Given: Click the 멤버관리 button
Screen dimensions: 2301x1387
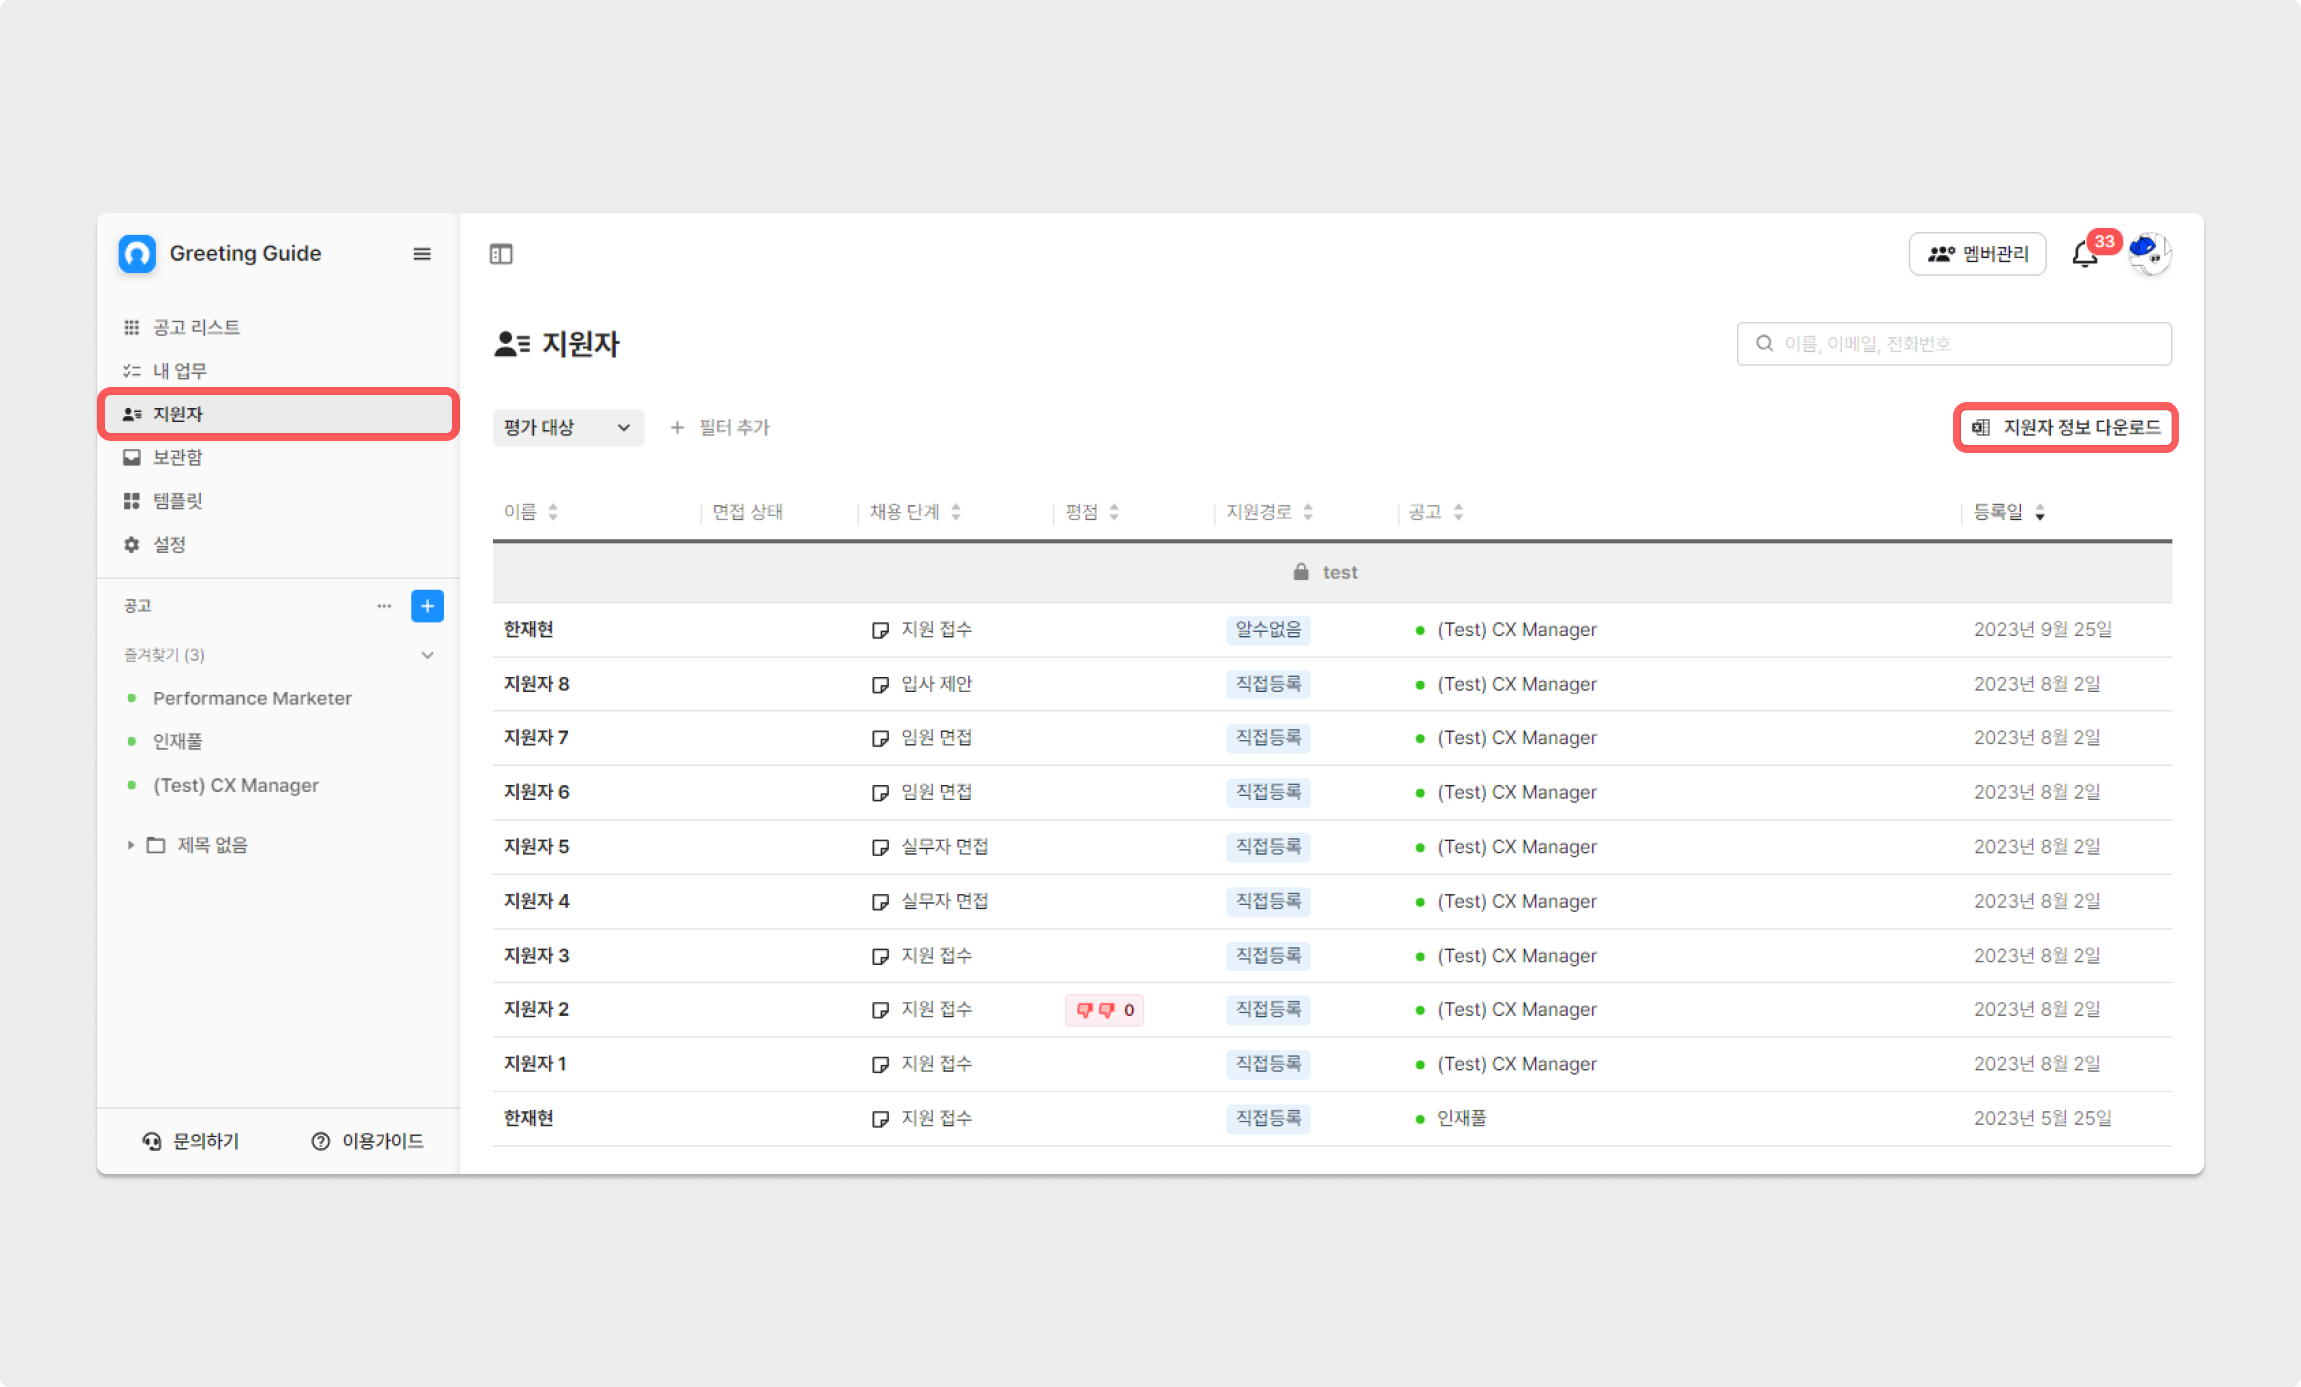Looking at the screenshot, I should click(1976, 254).
